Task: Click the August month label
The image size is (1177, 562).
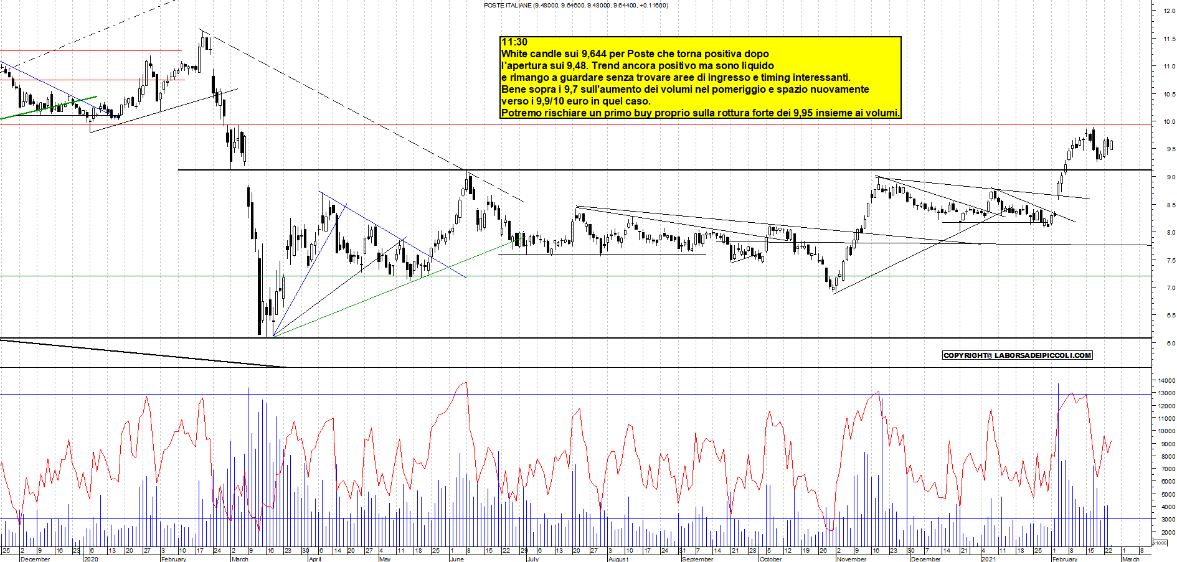Action: point(618,559)
